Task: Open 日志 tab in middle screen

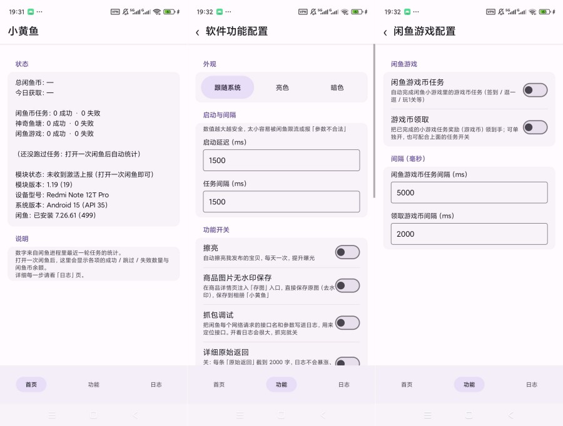Action: (344, 384)
